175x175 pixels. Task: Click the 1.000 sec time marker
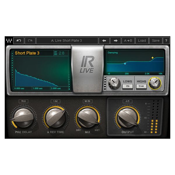[x=38, y=88]
